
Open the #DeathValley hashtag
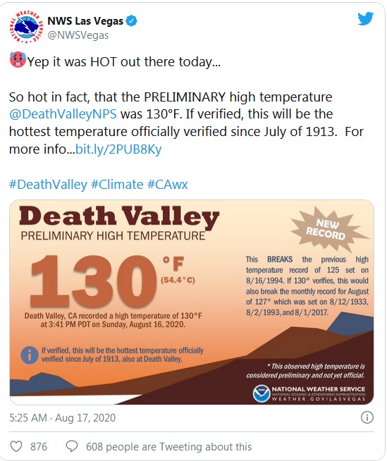(48, 185)
